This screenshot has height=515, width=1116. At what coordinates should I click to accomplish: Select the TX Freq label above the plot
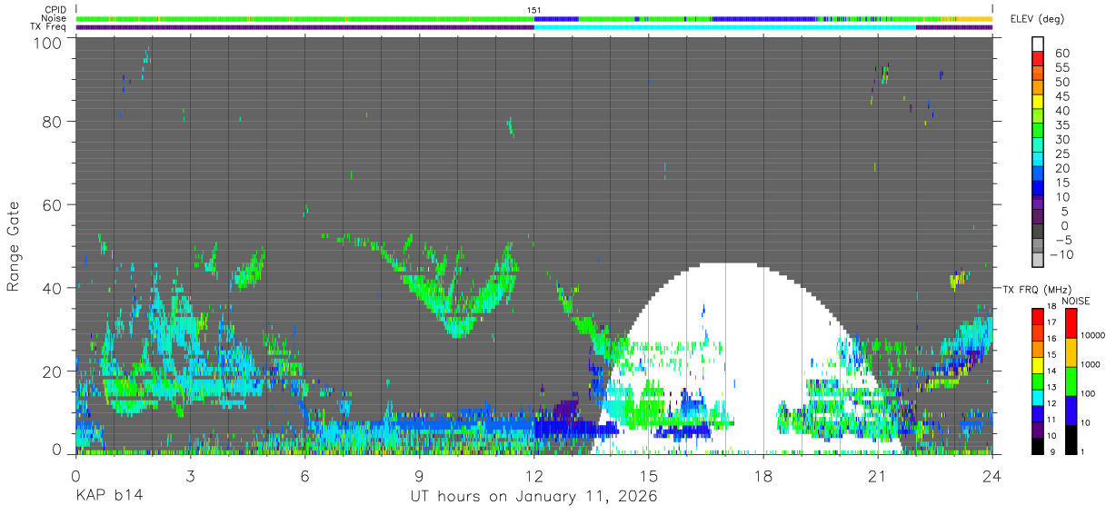tap(49, 27)
